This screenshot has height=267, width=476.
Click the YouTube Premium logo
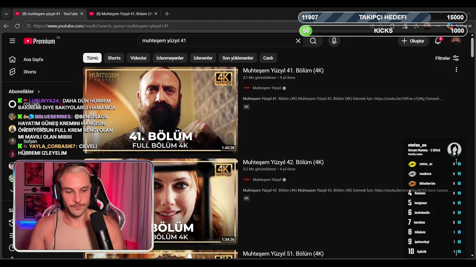click(x=39, y=41)
